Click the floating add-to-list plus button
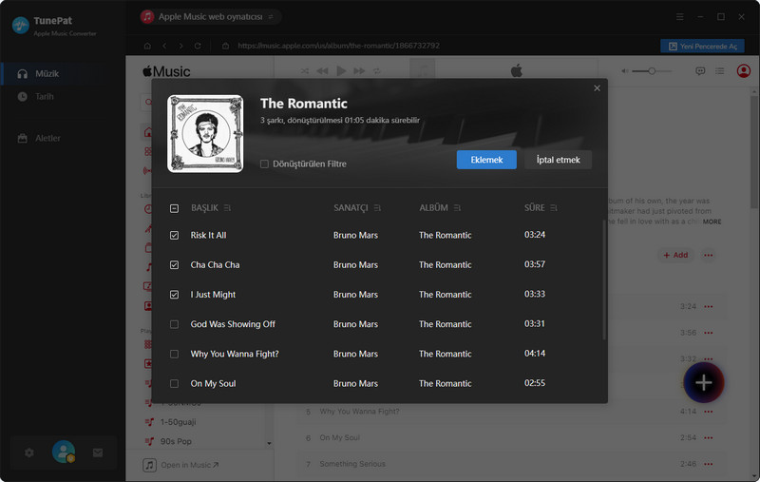 [x=703, y=382]
